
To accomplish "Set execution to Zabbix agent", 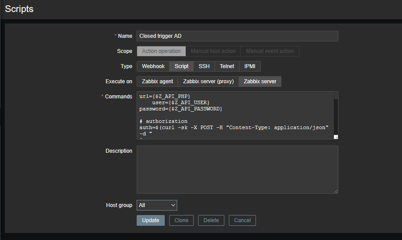I will point(157,81).
